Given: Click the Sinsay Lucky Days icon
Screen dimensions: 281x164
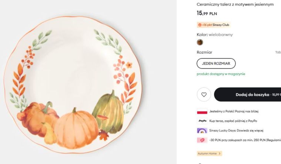Looking at the screenshot, I should coord(202,130).
